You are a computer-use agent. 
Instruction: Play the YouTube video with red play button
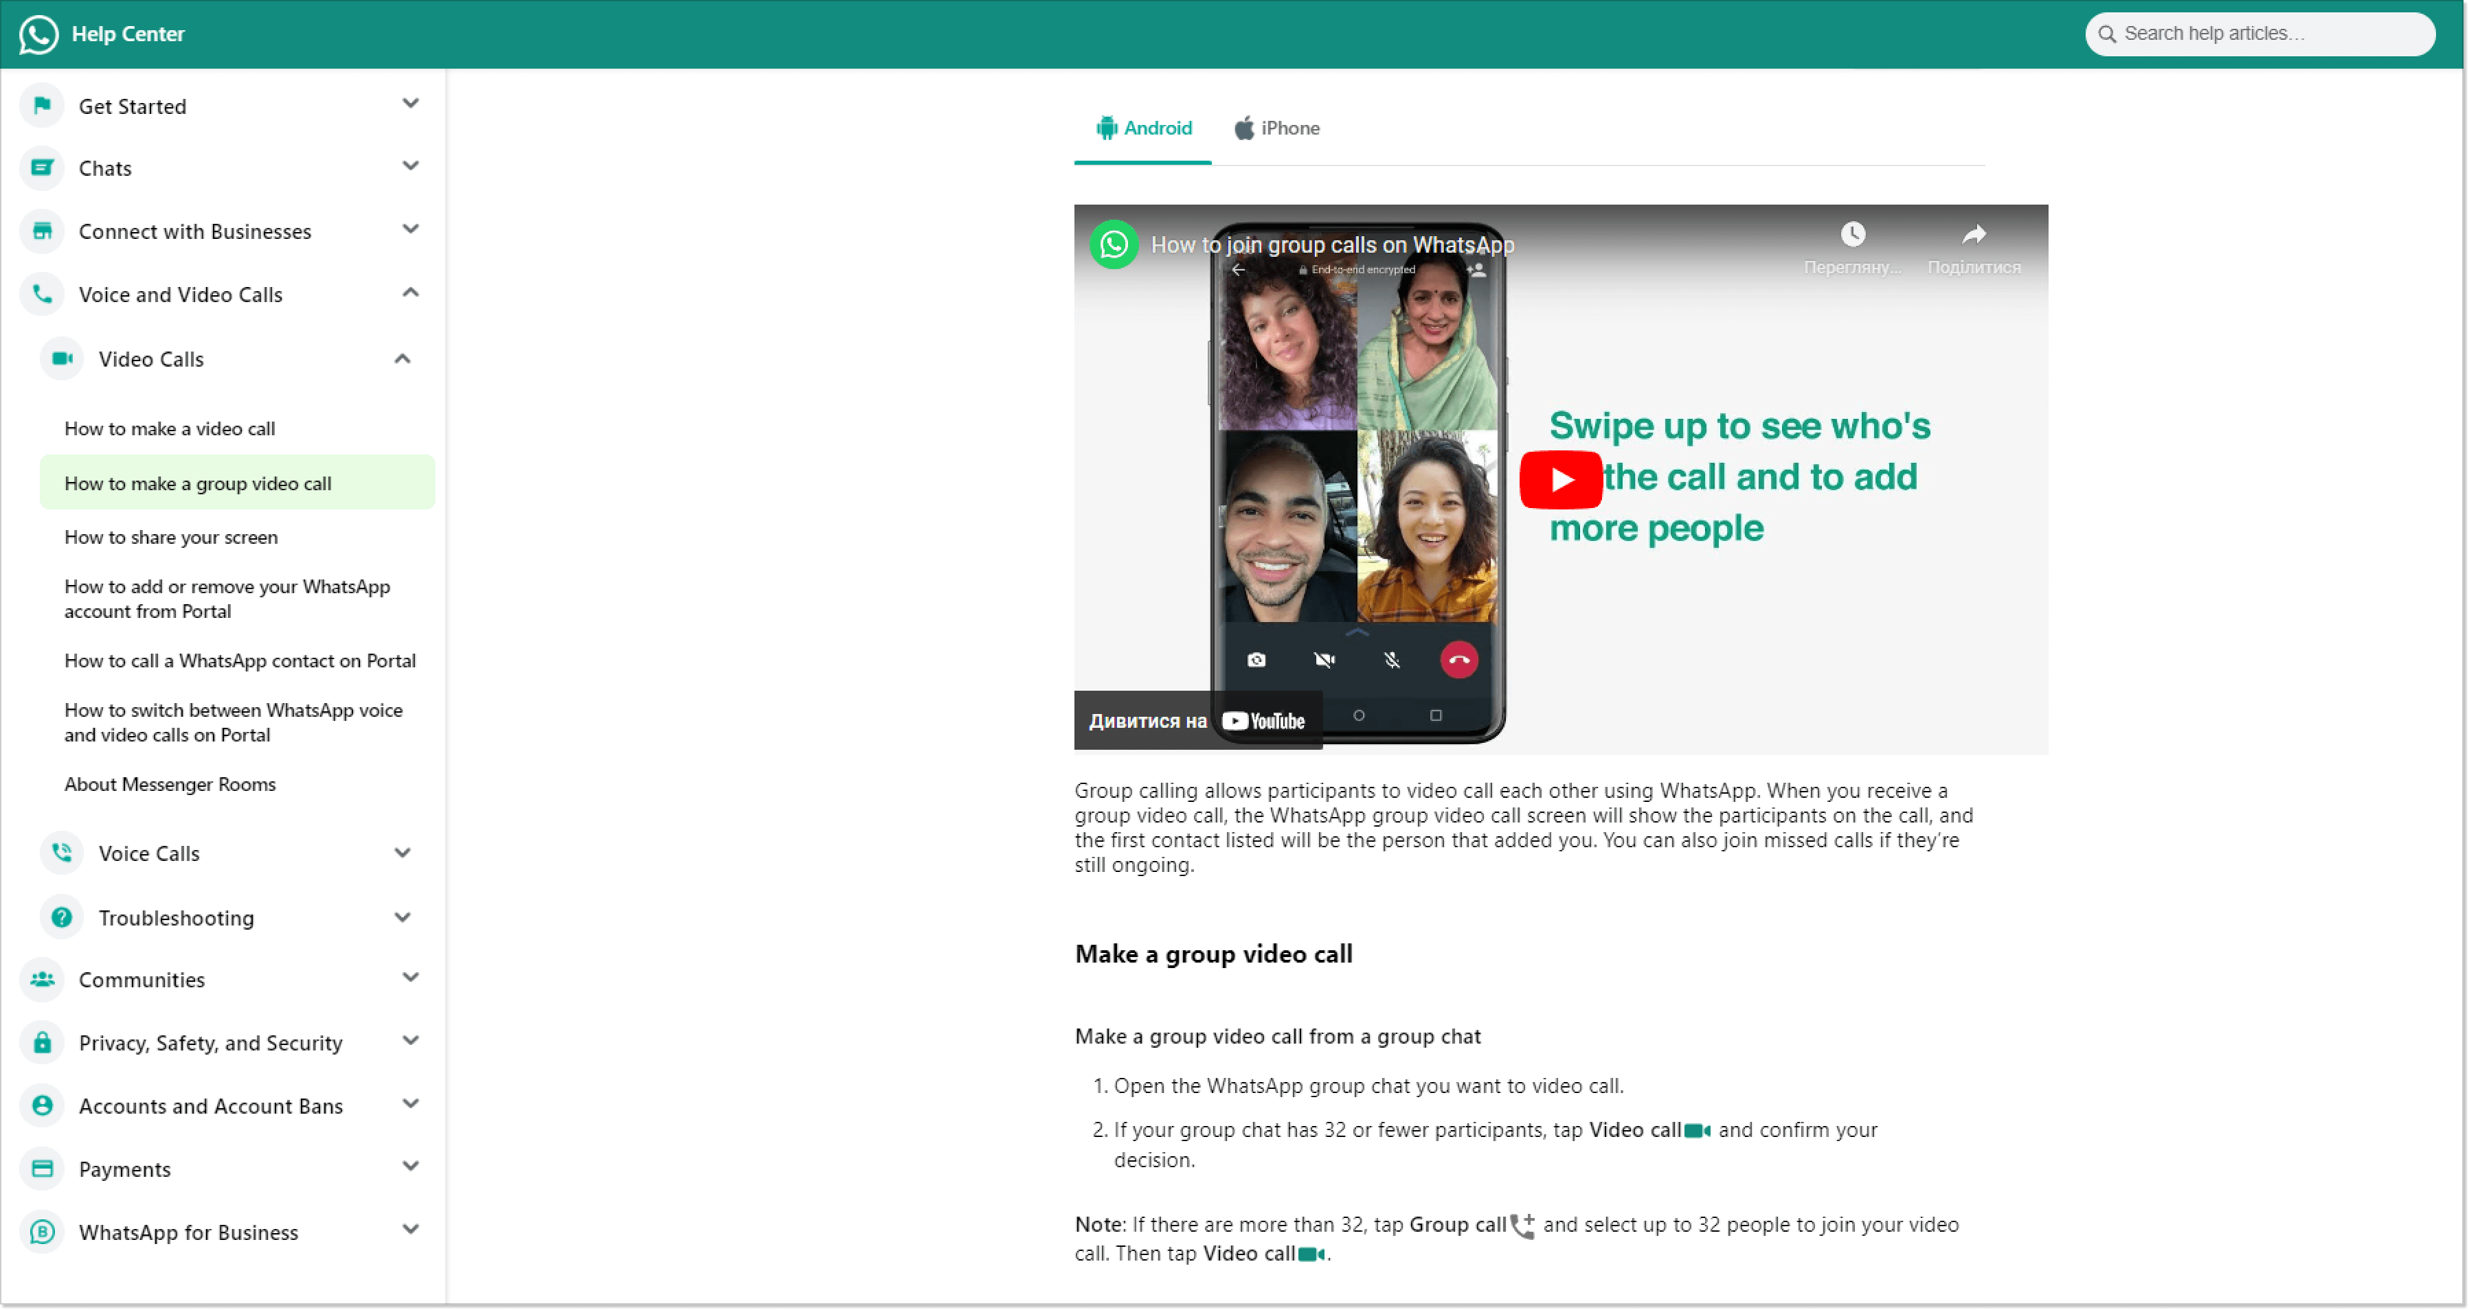coord(1562,479)
